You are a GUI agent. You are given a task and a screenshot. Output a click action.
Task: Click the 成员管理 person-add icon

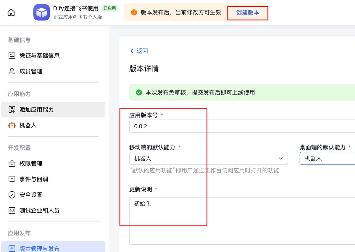click(x=12, y=71)
